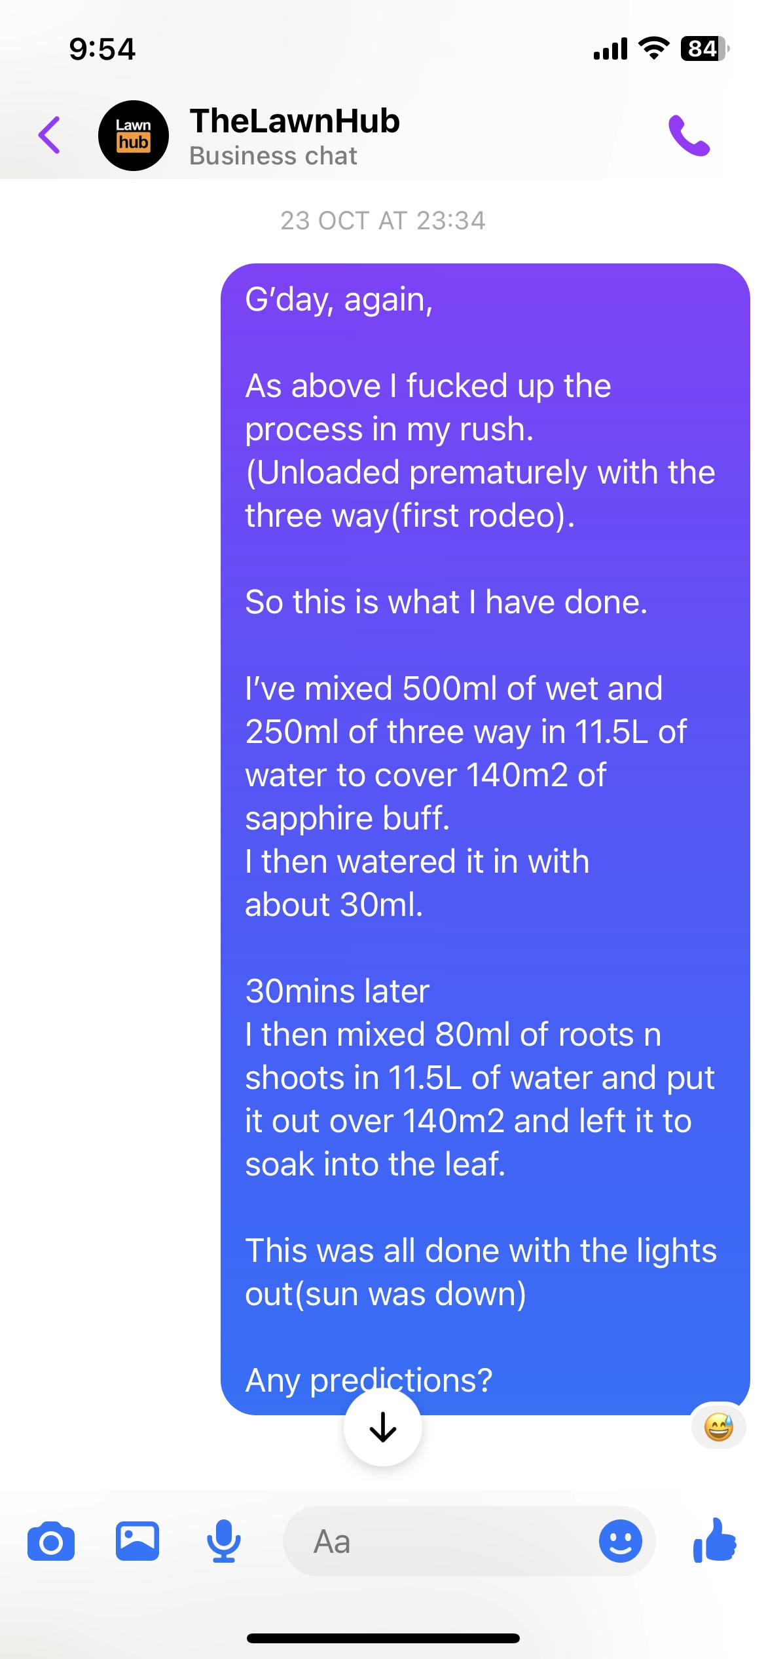The height and width of the screenshot is (1659, 766).
Task: Tap the purple back arrow
Action: [x=49, y=135]
